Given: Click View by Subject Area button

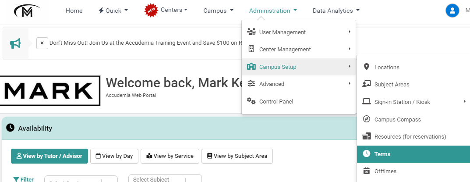Looking at the screenshot, I should 237,156.
